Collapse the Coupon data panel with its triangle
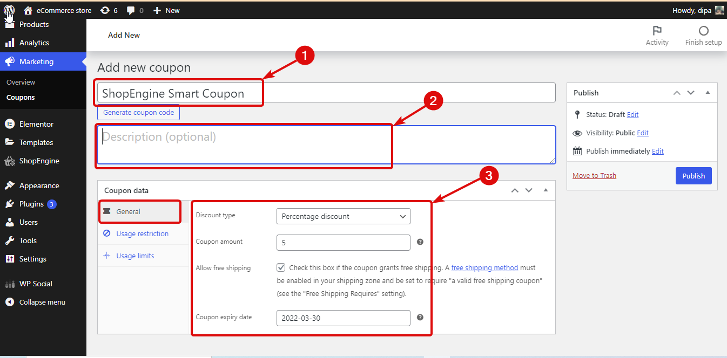 pyautogui.click(x=546, y=190)
